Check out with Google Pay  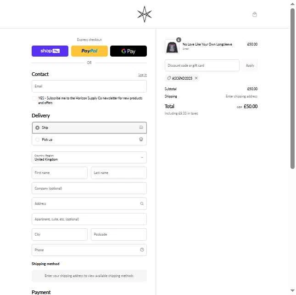pyautogui.click(x=128, y=51)
